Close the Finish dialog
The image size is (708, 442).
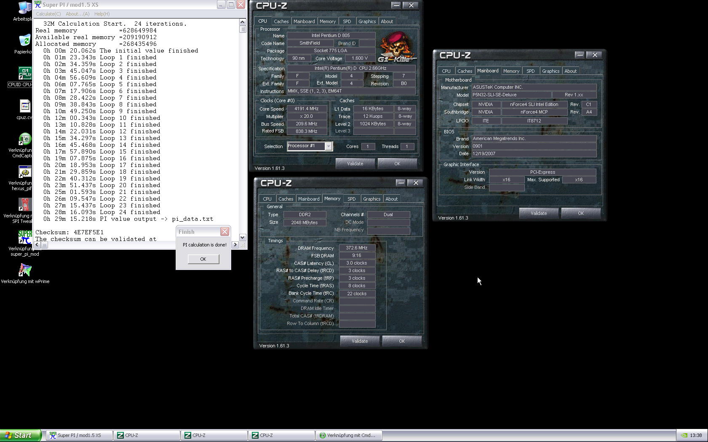225,232
